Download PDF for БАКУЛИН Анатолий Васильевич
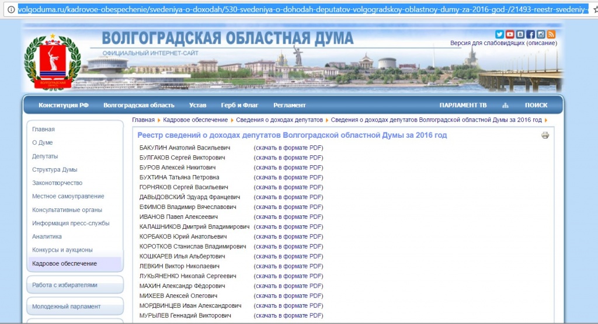 tap(288, 148)
